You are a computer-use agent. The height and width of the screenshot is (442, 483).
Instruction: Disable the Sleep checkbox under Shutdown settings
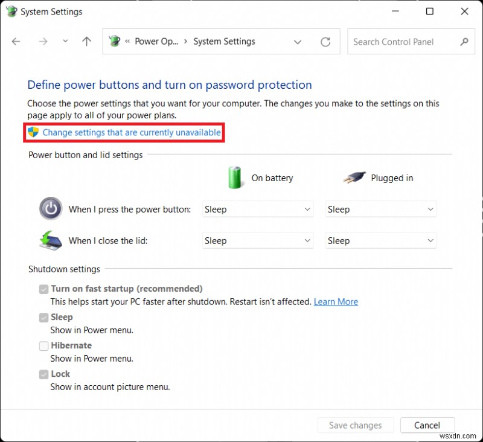click(43, 317)
